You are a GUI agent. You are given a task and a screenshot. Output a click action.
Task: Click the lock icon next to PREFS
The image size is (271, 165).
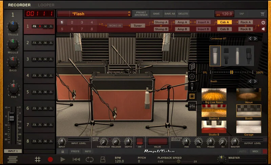[63, 151]
